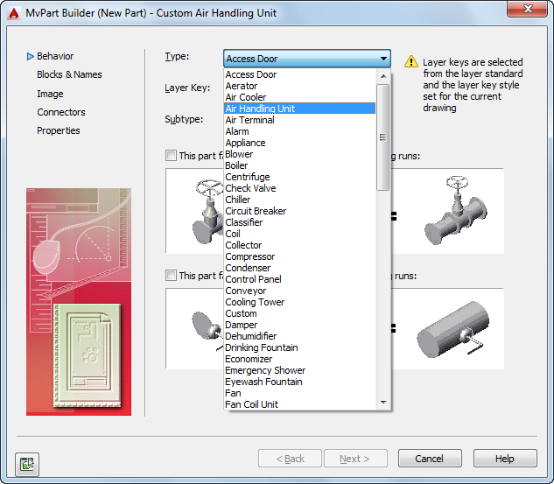Select Custom in the Type list
Image resolution: width=554 pixels, height=484 pixels.
pyautogui.click(x=300, y=313)
